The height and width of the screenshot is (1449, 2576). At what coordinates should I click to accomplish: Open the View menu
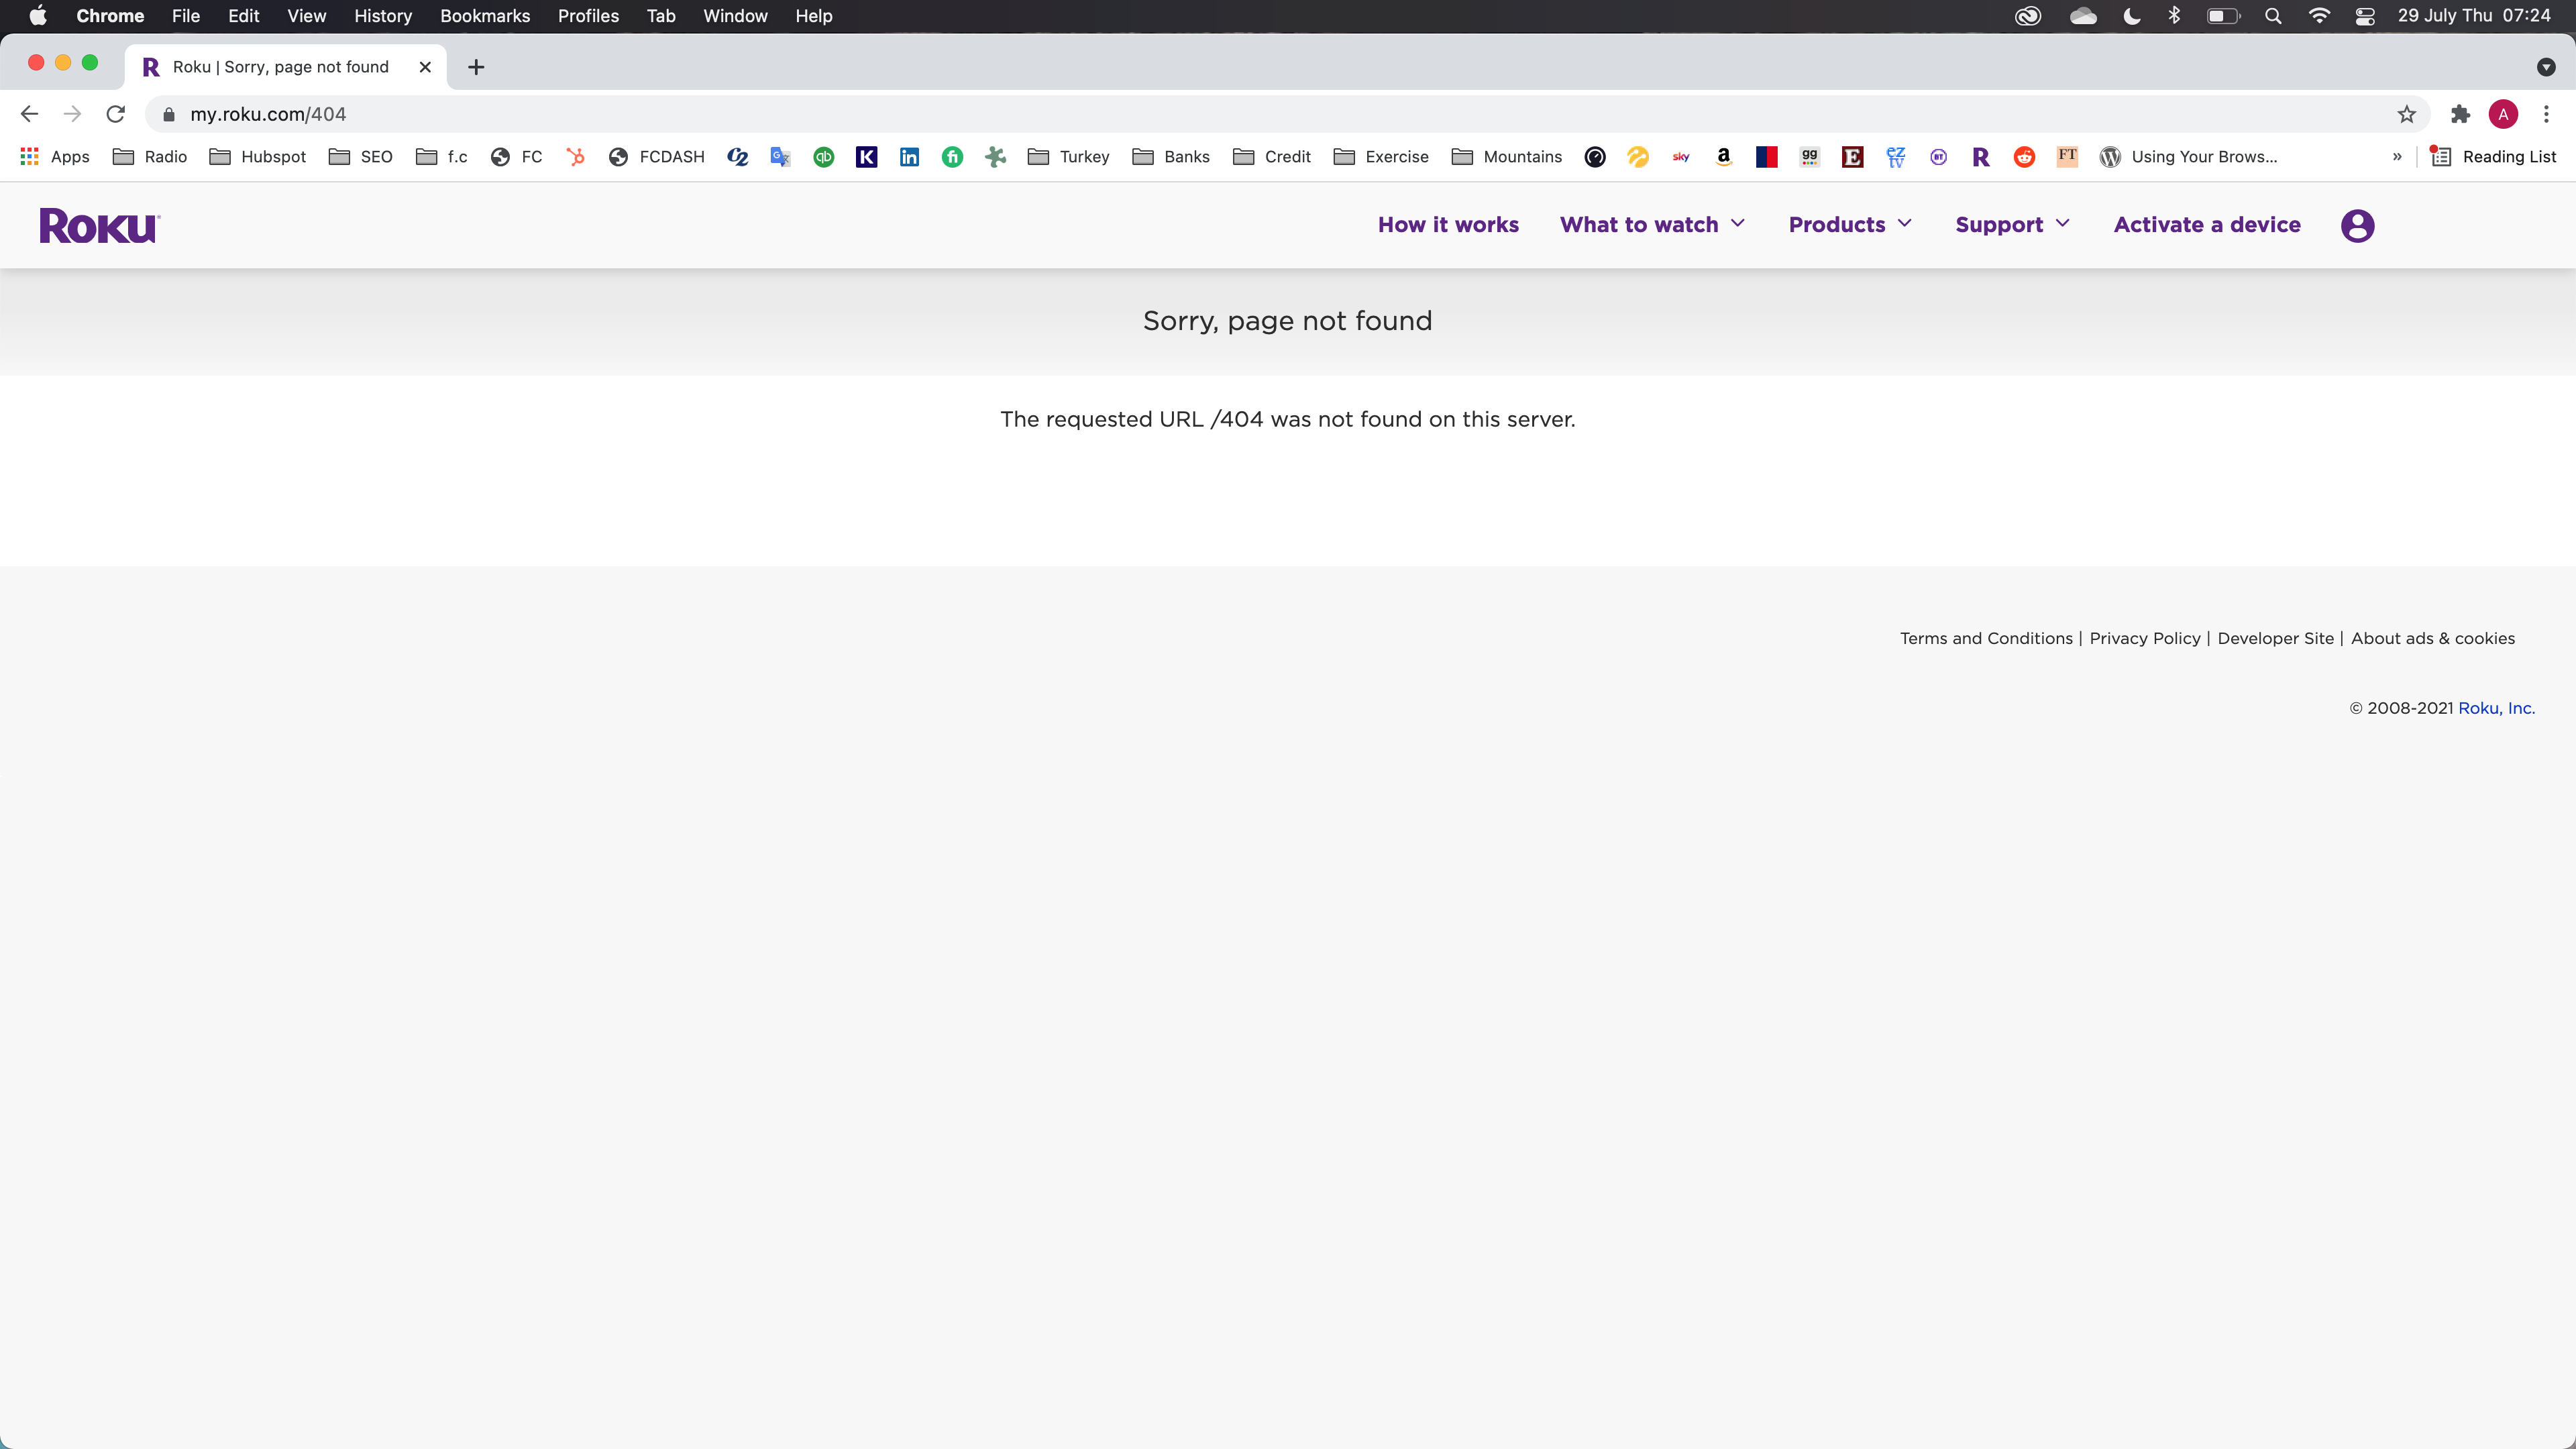coord(306,16)
